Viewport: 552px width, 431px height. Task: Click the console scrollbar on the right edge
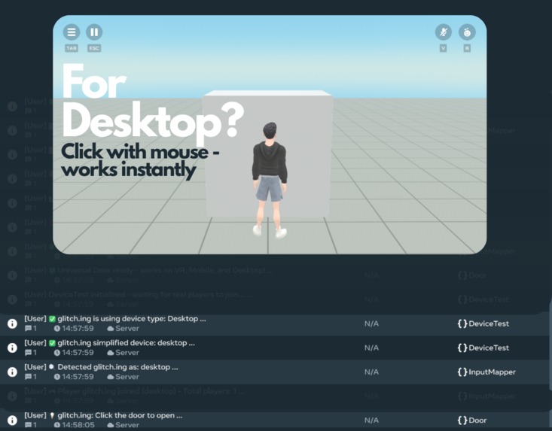550,344
